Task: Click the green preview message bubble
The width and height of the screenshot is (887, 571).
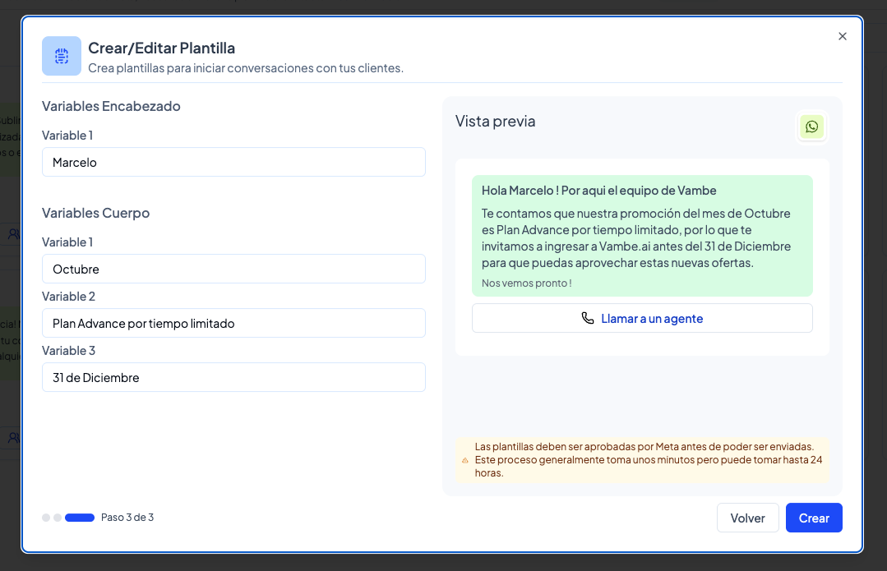Action: (642, 237)
